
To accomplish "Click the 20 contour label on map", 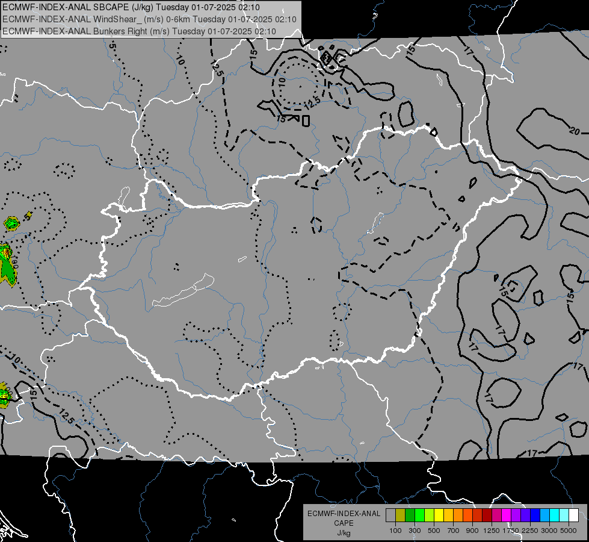I will point(575,131).
